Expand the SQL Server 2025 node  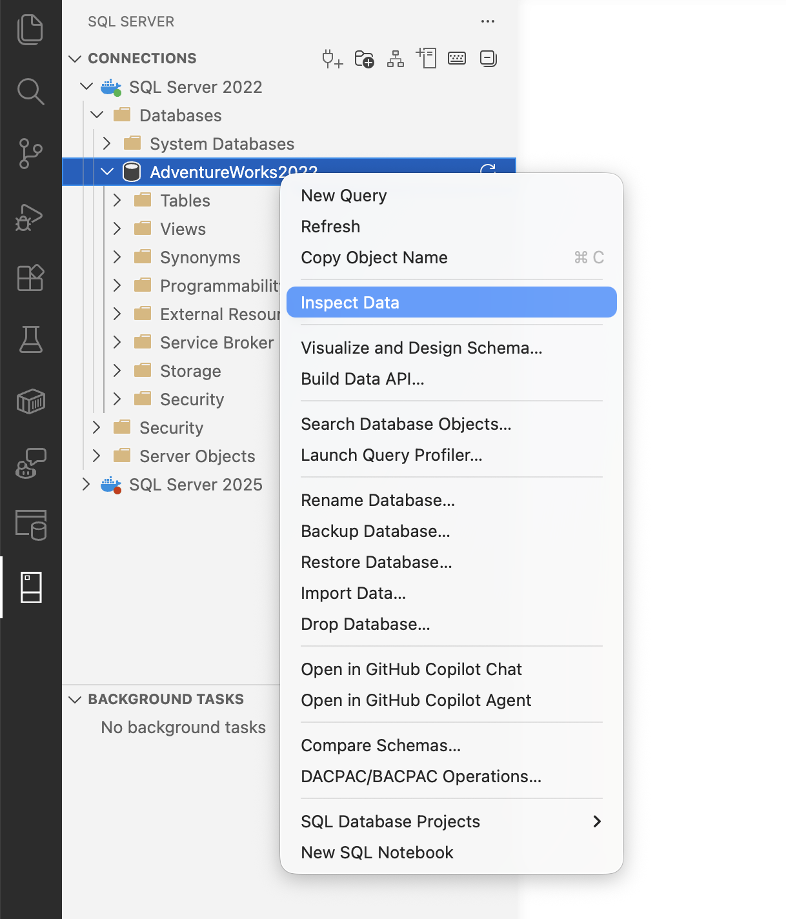(x=86, y=484)
